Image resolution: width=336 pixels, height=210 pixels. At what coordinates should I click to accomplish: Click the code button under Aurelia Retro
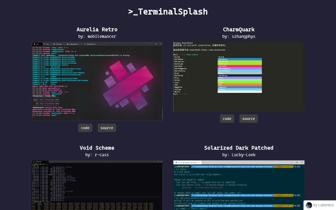pyautogui.click(x=85, y=128)
